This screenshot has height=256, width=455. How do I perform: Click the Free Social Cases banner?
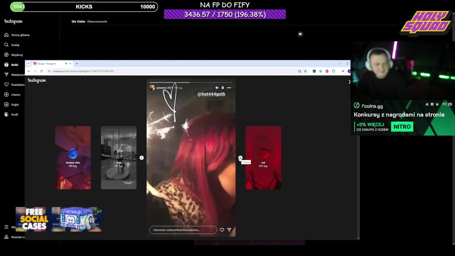click(x=59, y=219)
